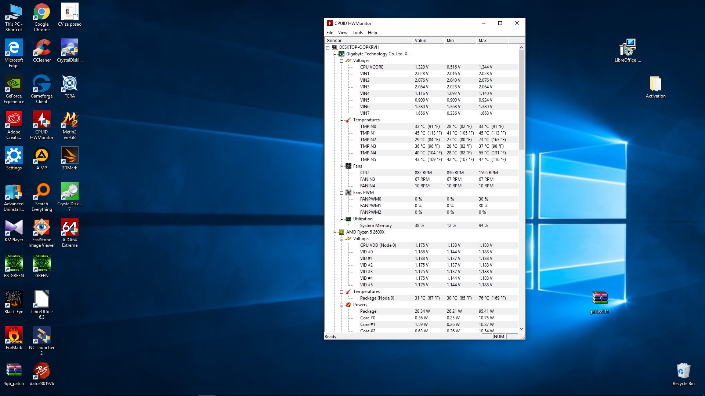Screen dimensions: 705x396
Task: Collapse the Gigabyte Voltages section
Action: 342,60
